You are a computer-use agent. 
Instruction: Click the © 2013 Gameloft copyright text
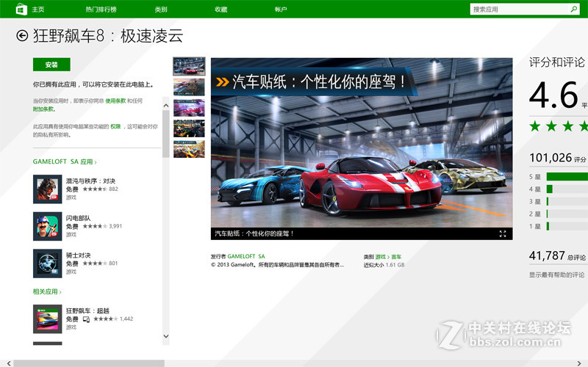[x=277, y=264]
